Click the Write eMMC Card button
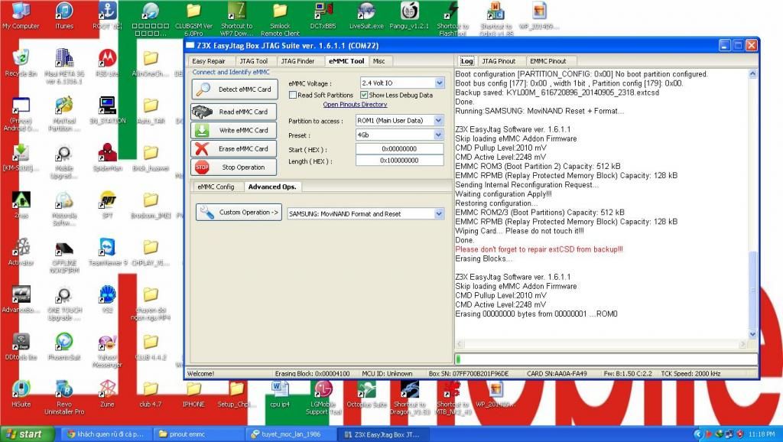This screenshot has width=783, height=442. click(x=233, y=130)
